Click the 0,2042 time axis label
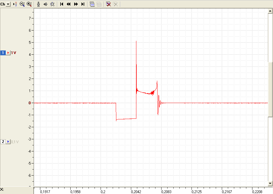 [x=136, y=192]
